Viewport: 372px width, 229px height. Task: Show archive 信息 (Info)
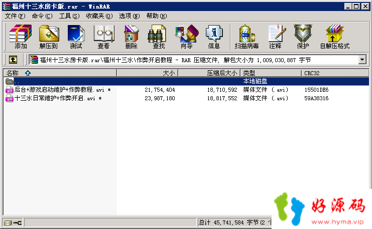tap(214, 37)
